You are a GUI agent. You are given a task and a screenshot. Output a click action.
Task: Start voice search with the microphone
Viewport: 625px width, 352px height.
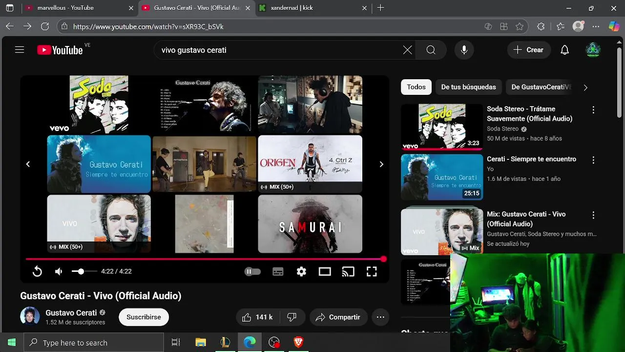coord(464,50)
